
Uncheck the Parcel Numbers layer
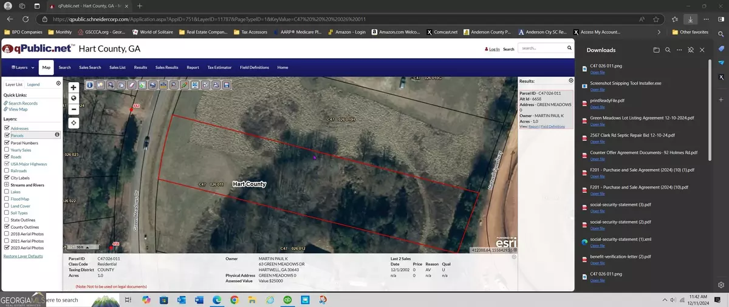[7, 143]
